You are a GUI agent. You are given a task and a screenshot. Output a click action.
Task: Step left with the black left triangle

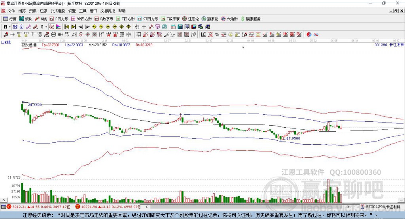81,27
